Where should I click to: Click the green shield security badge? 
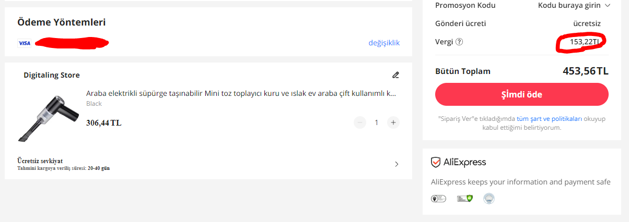click(x=464, y=199)
